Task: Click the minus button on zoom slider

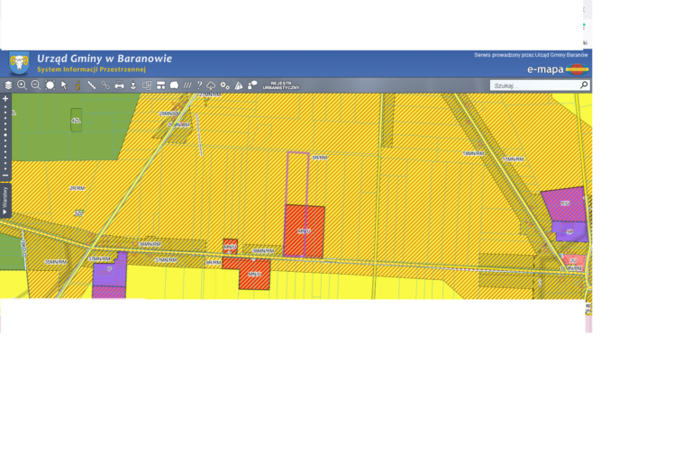Action: (x=5, y=175)
